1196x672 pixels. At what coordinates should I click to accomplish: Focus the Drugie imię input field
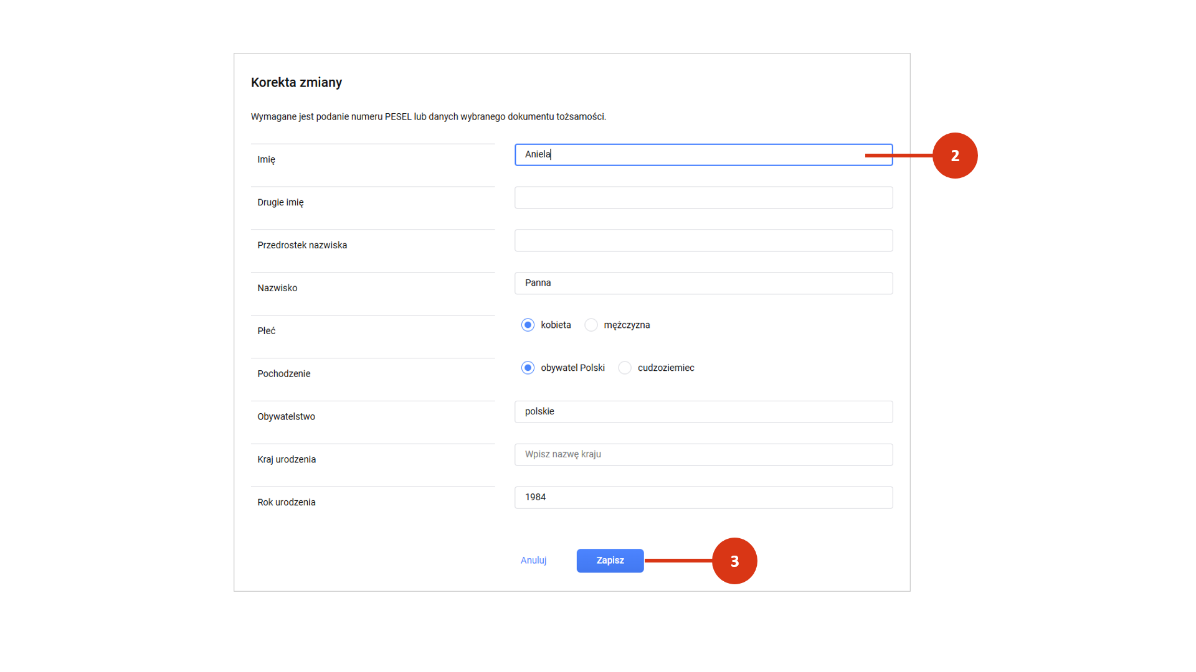pyautogui.click(x=703, y=198)
